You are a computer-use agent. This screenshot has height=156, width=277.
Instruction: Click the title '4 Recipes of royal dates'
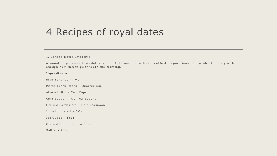(x=105, y=32)
